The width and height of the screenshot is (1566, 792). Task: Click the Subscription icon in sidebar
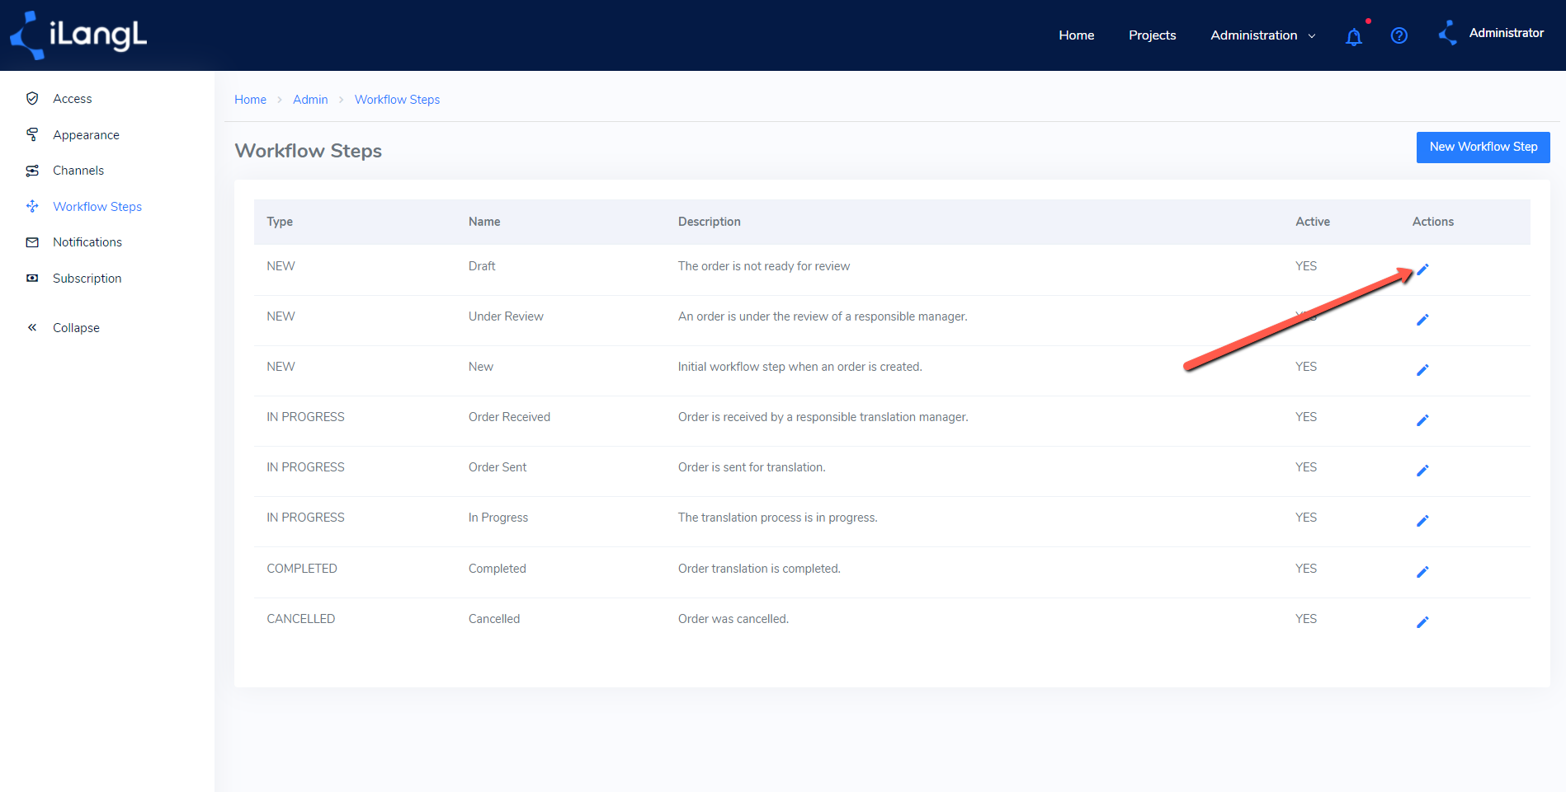click(32, 279)
